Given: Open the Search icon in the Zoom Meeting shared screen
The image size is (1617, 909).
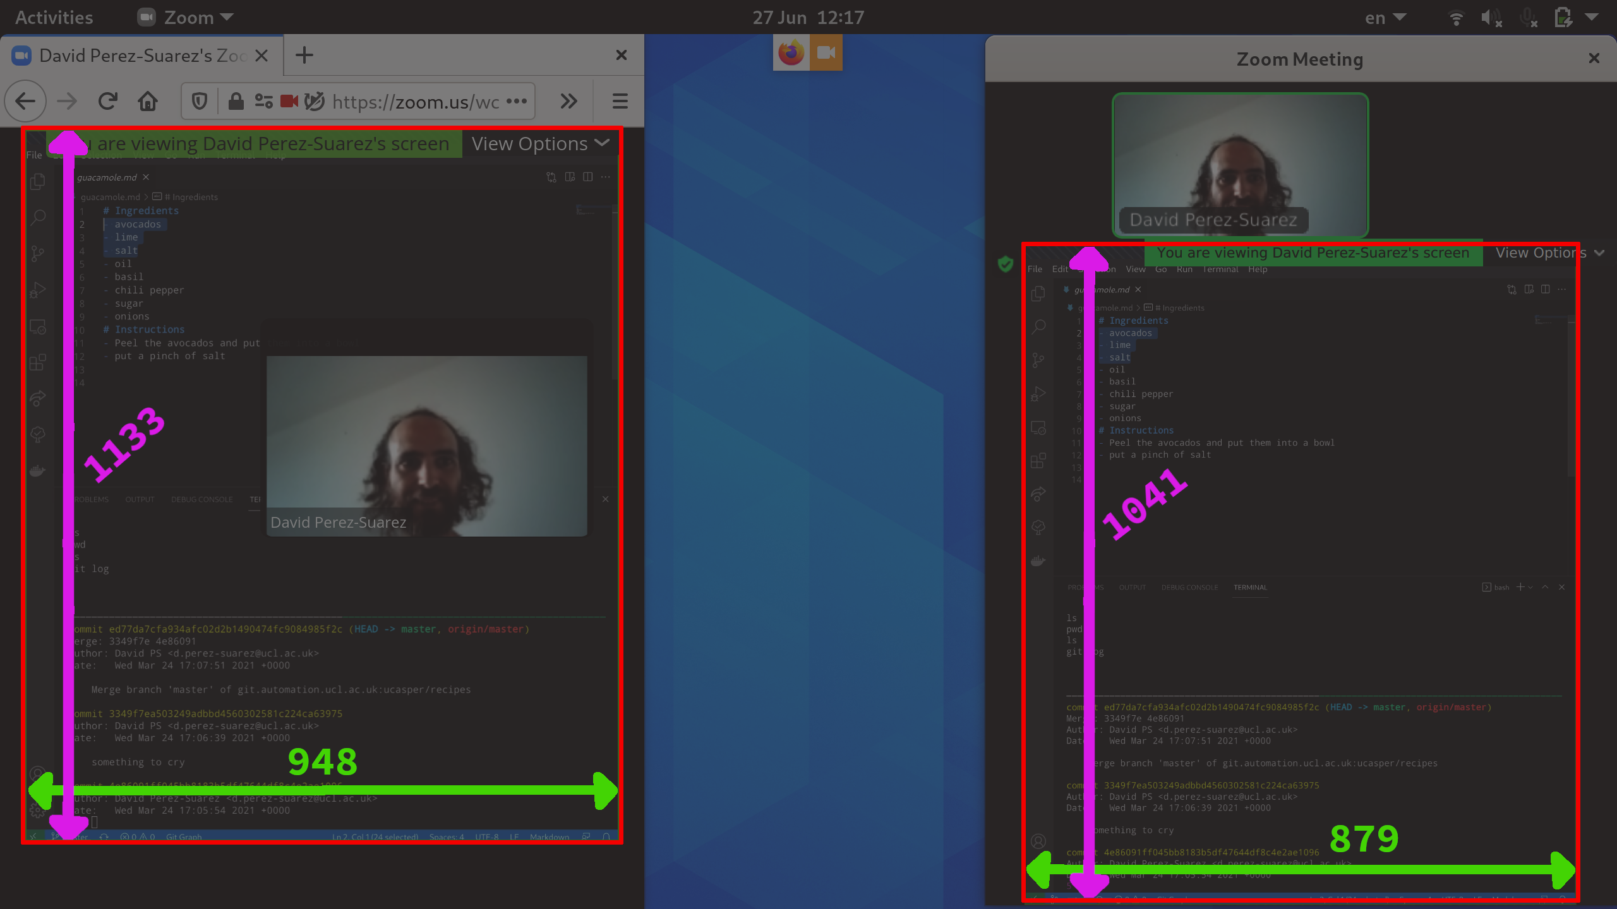Looking at the screenshot, I should tap(1038, 327).
